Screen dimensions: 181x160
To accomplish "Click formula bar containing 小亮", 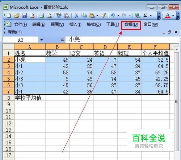I will tap(122, 40).
